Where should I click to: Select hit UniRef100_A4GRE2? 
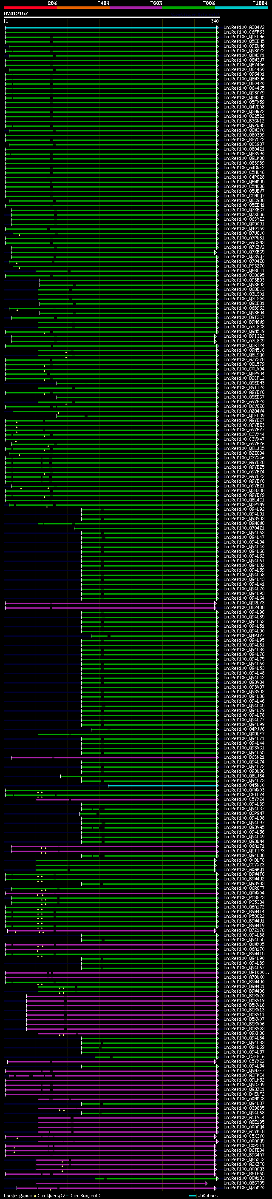(x=244, y=168)
